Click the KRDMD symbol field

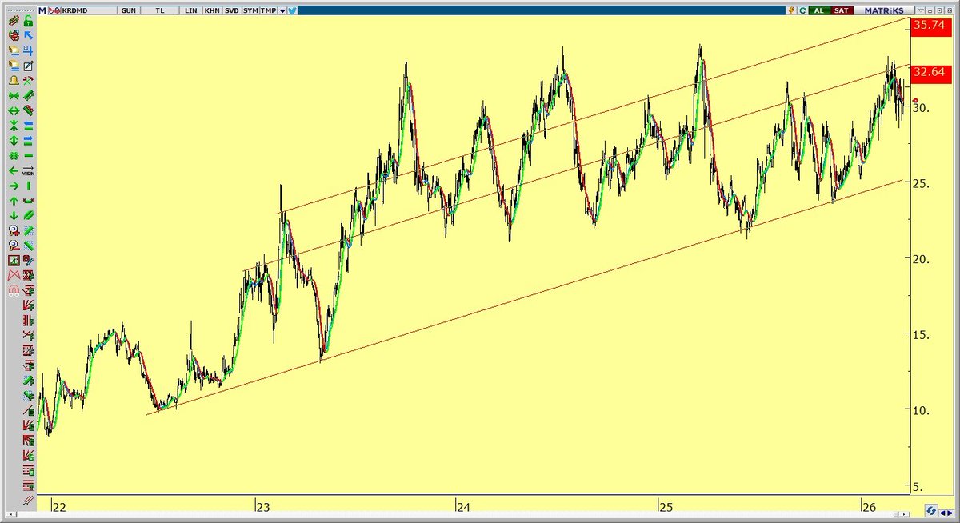pyautogui.click(x=89, y=10)
